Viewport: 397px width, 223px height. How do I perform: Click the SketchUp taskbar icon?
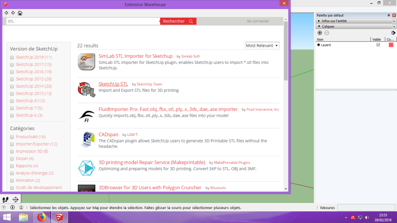point(59,217)
